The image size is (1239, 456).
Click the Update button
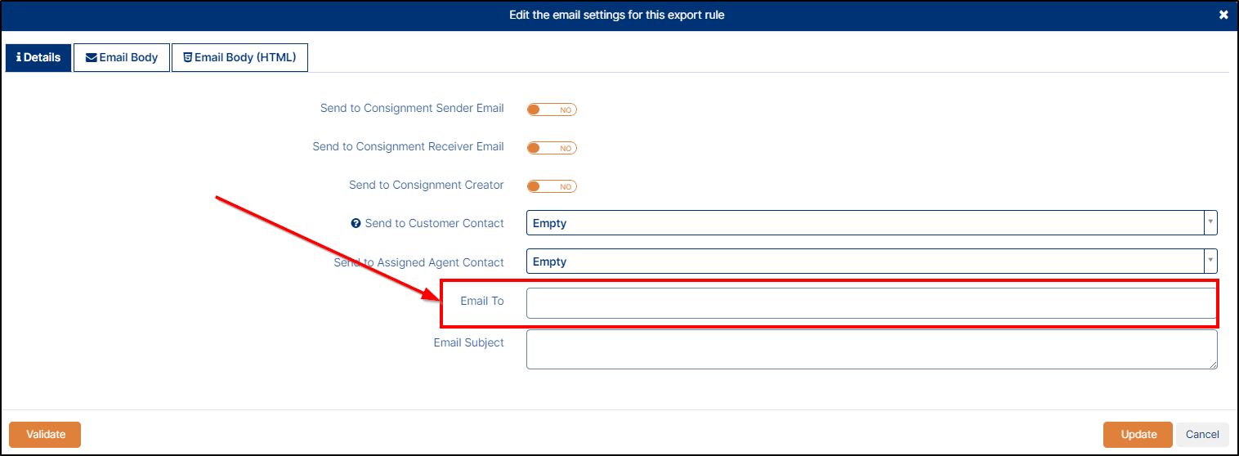tap(1138, 435)
